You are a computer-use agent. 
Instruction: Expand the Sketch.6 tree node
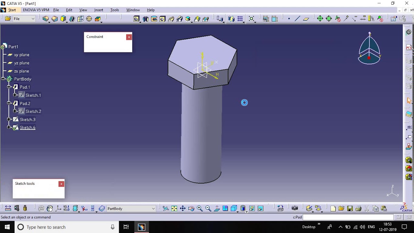[9, 128]
